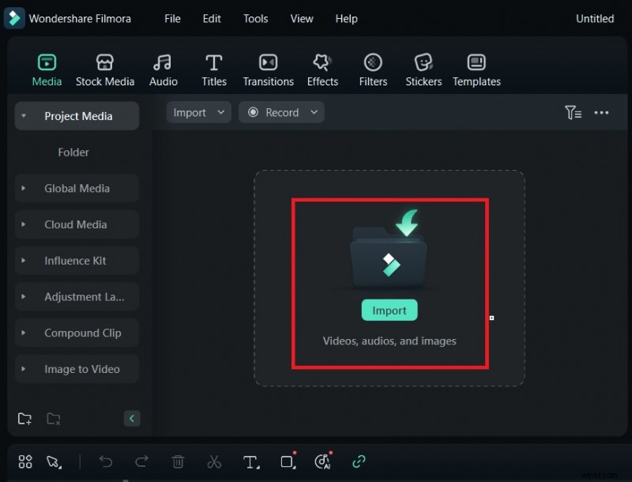Click the green Import button
This screenshot has width=632, height=482.
coord(389,310)
